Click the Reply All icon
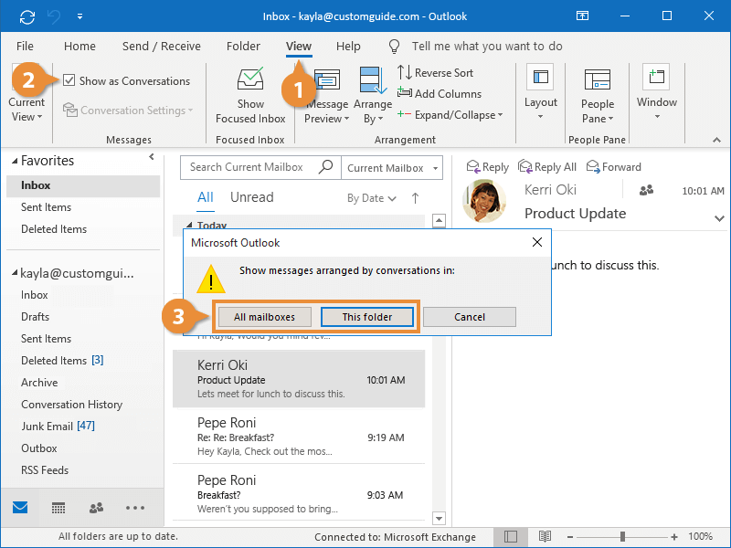 point(526,167)
